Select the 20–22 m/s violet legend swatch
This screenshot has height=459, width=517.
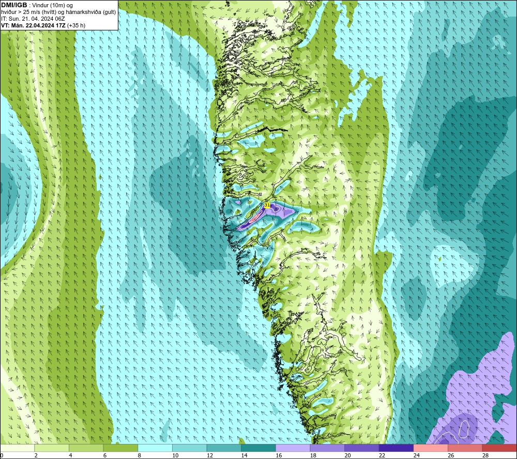point(362,448)
